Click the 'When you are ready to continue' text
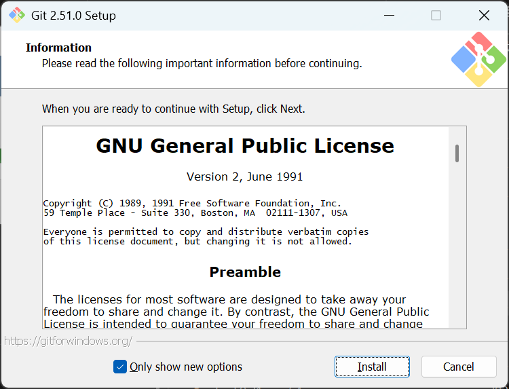509x389 pixels. (x=174, y=109)
